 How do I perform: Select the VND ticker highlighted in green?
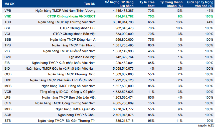click(x=8, y=16)
